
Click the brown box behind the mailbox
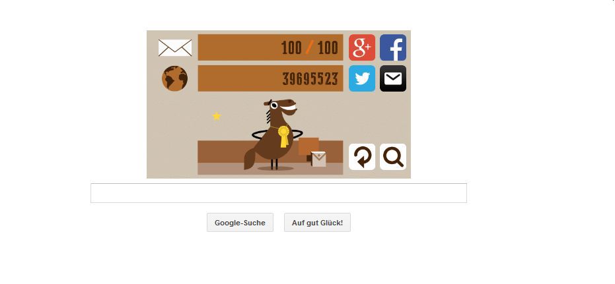point(308,147)
